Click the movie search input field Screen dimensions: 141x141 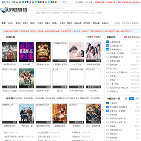pos(65,8)
